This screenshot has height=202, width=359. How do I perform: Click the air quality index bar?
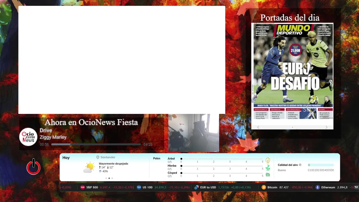pos(321,165)
